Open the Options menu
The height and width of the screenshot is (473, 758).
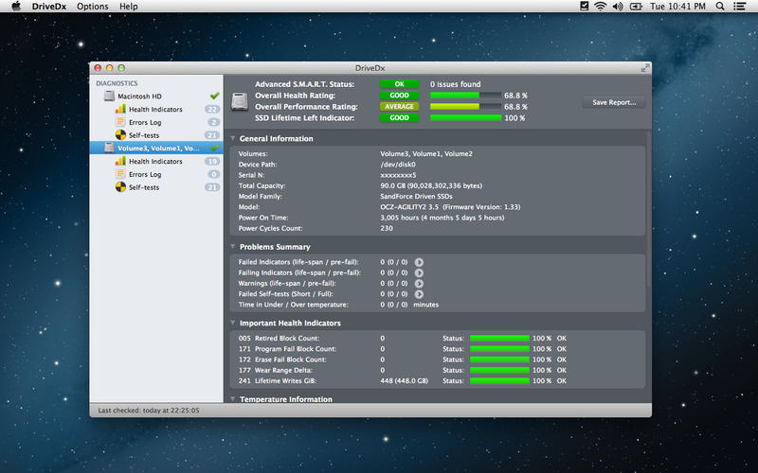pyautogui.click(x=92, y=7)
